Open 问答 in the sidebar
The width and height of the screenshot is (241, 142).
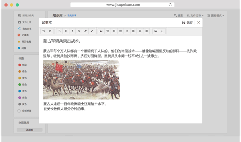(22, 48)
